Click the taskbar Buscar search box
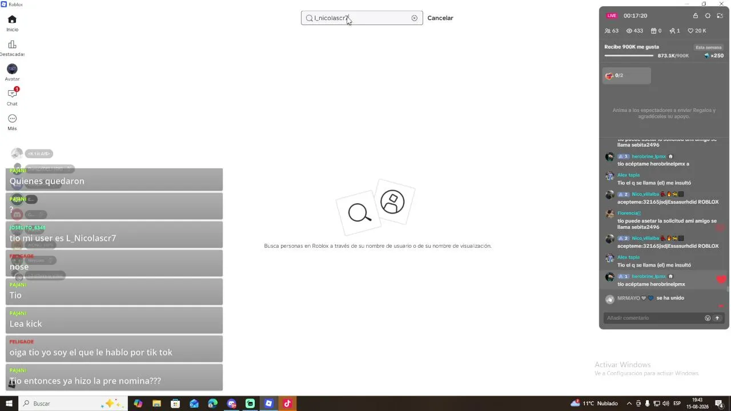This screenshot has height=411, width=731. [73, 404]
